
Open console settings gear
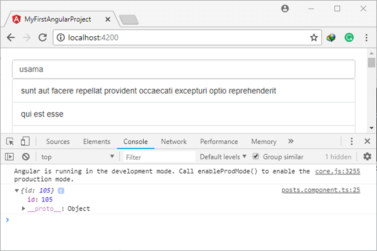pos(367,157)
